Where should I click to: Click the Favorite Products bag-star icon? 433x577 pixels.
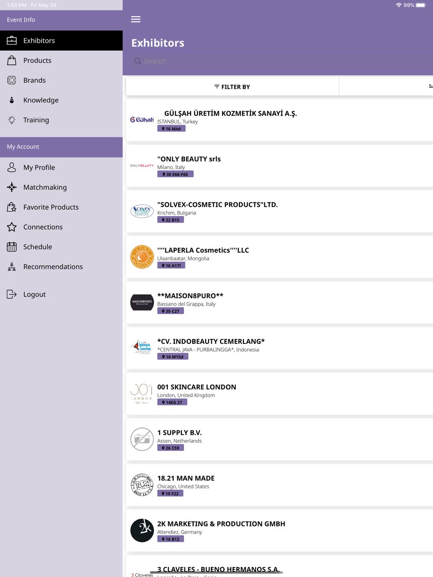coord(12,207)
